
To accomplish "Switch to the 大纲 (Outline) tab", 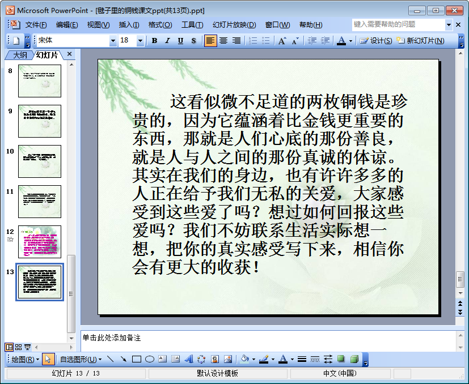I will tap(20, 55).
